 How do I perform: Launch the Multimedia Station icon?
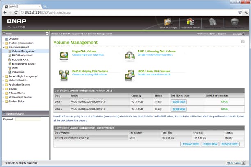pyautogui.click(x=190, y=22)
